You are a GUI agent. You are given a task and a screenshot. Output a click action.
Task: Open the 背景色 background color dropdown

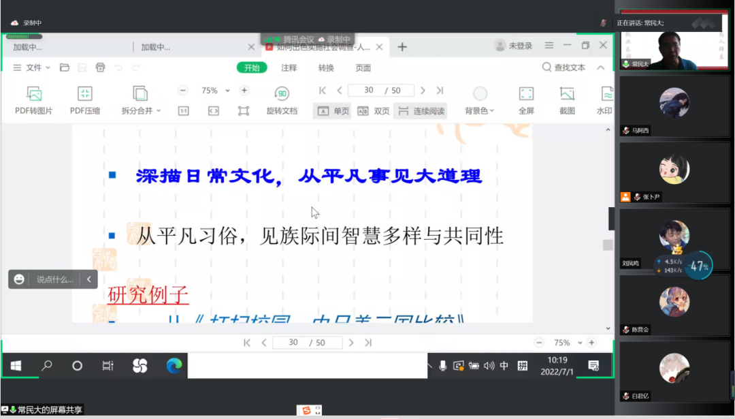coord(480,110)
